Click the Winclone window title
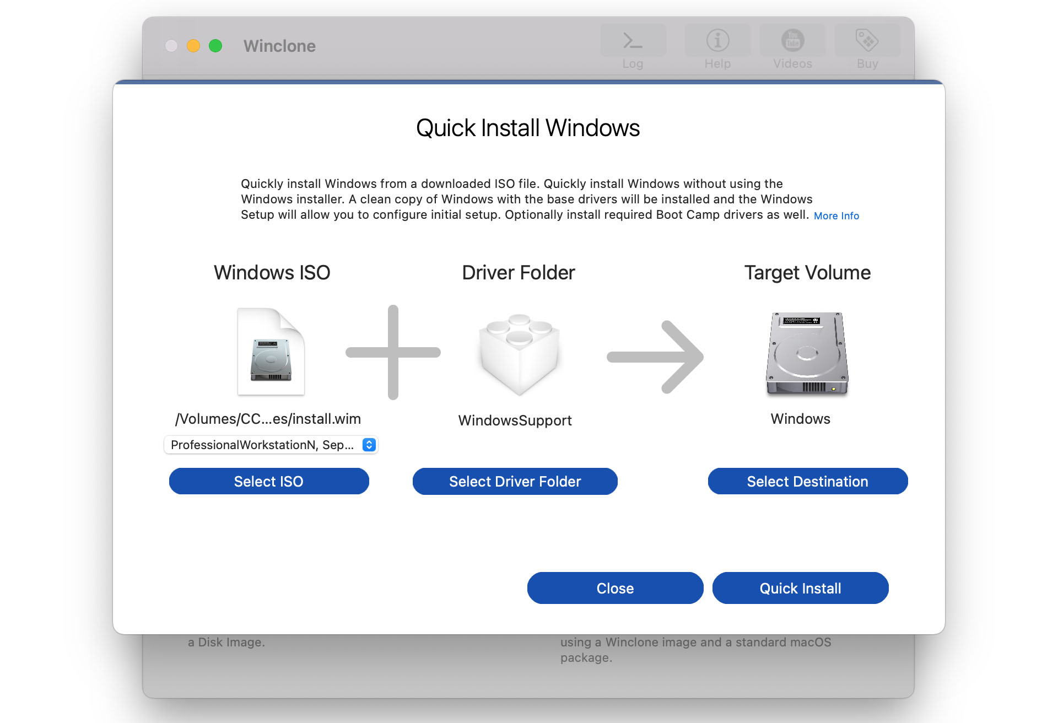Viewport: 1058px width, 723px height. (x=279, y=46)
